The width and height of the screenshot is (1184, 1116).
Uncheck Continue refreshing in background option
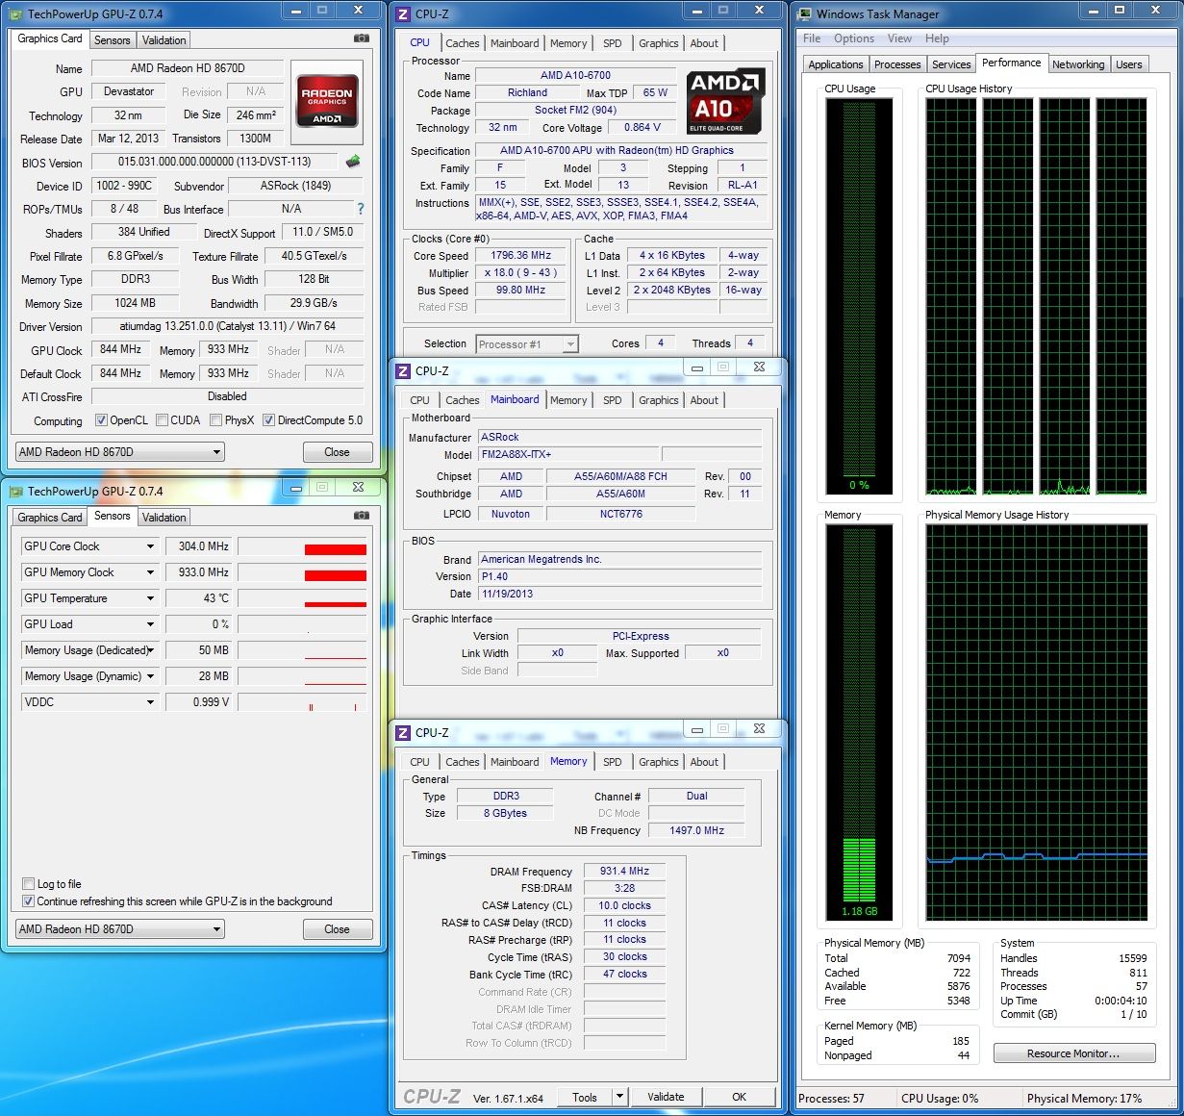[x=28, y=901]
